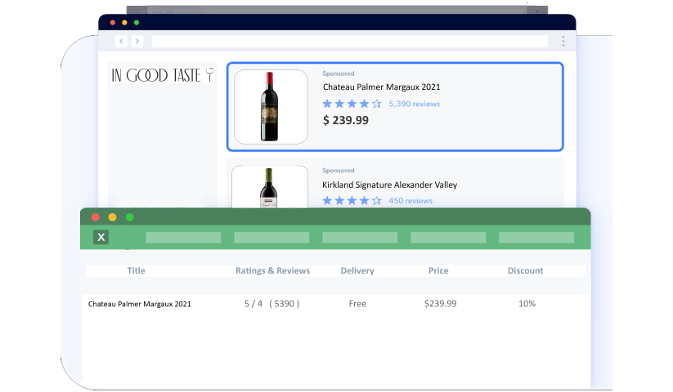673x392 pixels.
Task: Click the Sponsored label above Kirkland Signature
Action: tap(339, 171)
